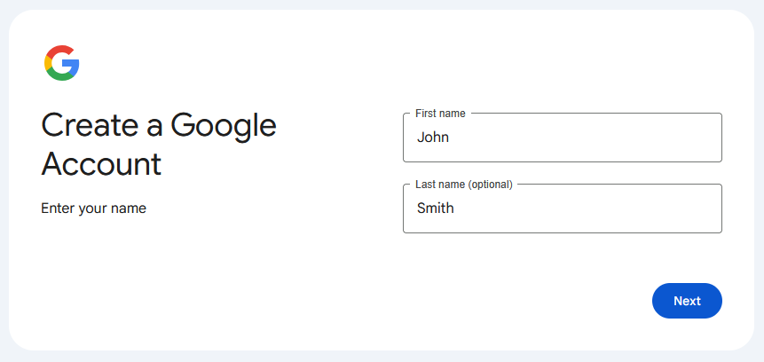
Task: Focus the First name input field
Action: [562, 138]
